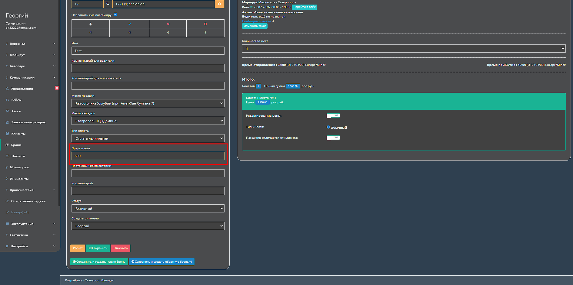Select the Обычный ticket type radio button
The image size is (573, 285).
(328, 127)
